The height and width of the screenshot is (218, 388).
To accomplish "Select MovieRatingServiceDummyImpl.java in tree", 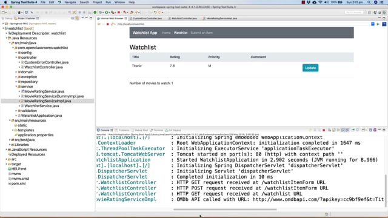I will click(54, 96).
